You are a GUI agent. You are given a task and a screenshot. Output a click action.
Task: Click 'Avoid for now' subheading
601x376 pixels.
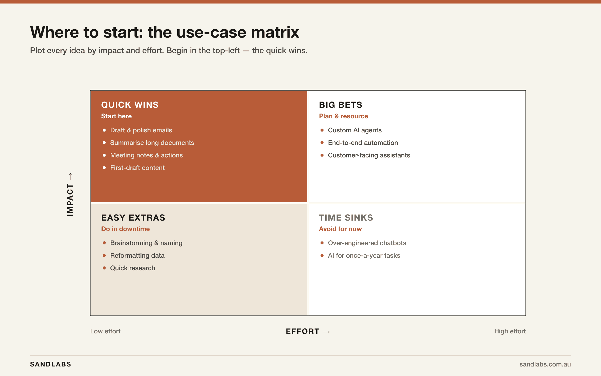pos(340,229)
